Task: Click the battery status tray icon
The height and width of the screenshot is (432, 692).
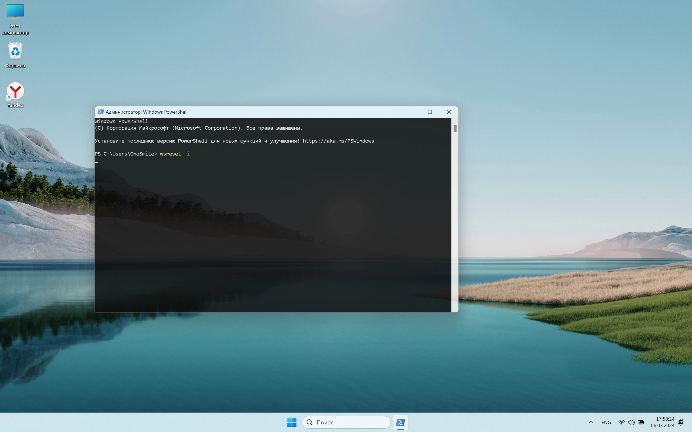Action: 641,422
